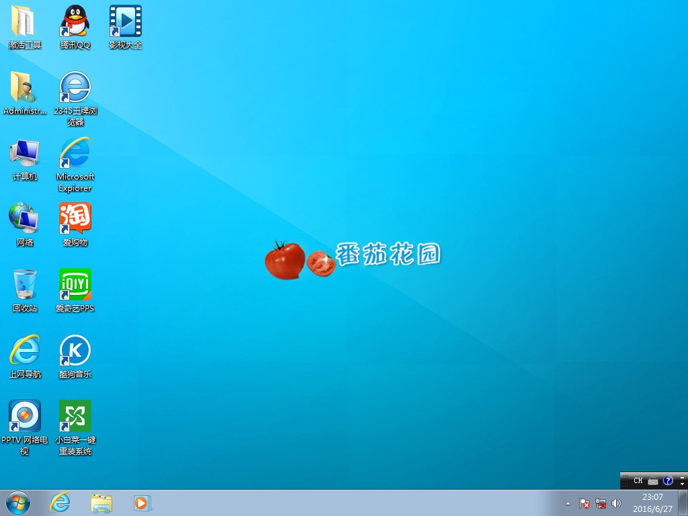The height and width of the screenshot is (516, 688).
Task: Click the CH input language indicator
Action: 638,481
